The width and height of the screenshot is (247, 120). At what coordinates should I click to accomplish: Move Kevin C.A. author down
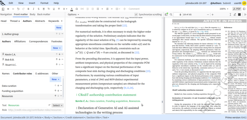tap(60, 54)
